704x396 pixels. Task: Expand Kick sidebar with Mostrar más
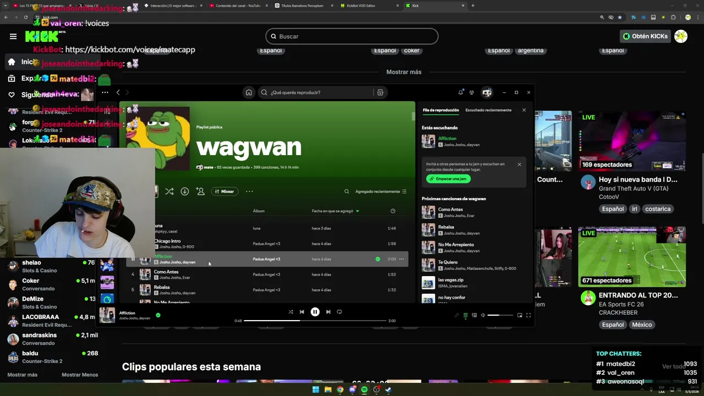coord(23,375)
